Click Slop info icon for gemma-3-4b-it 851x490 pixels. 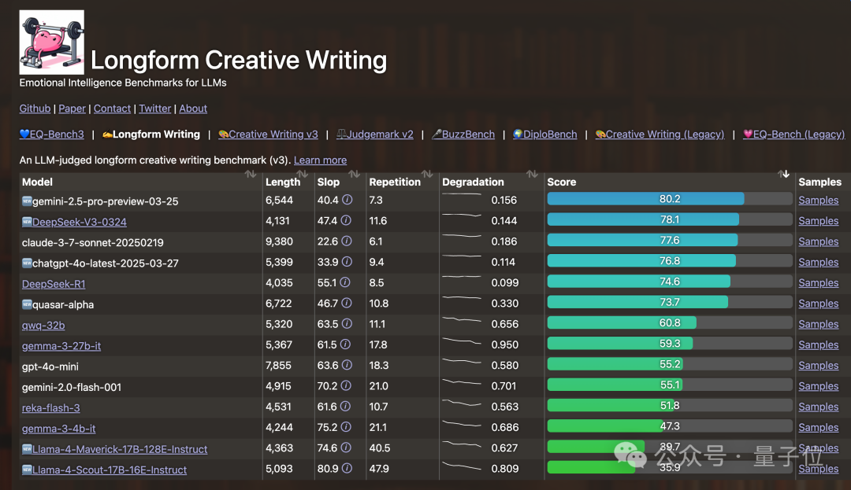(346, 426)
